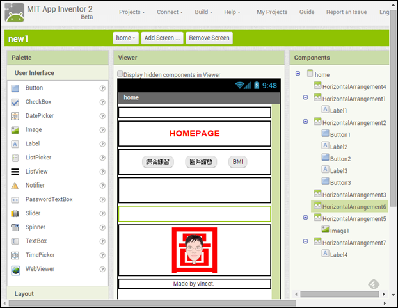Open the home screen selector dropdown
Image resolution: width=398 pixels, height=308 pixels.
[x=125, y=38]
